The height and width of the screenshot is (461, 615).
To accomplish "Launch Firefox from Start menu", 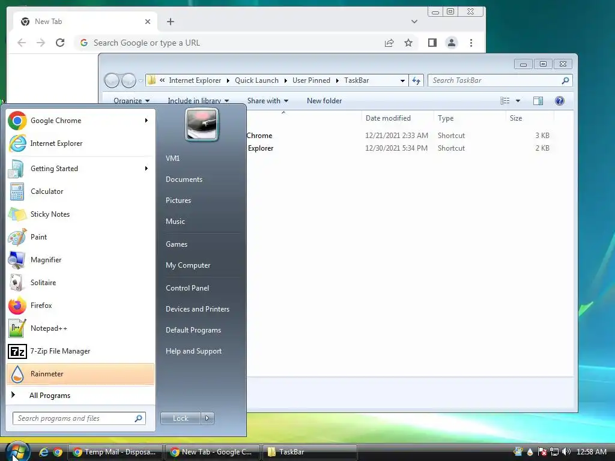I will coord(80,306).
